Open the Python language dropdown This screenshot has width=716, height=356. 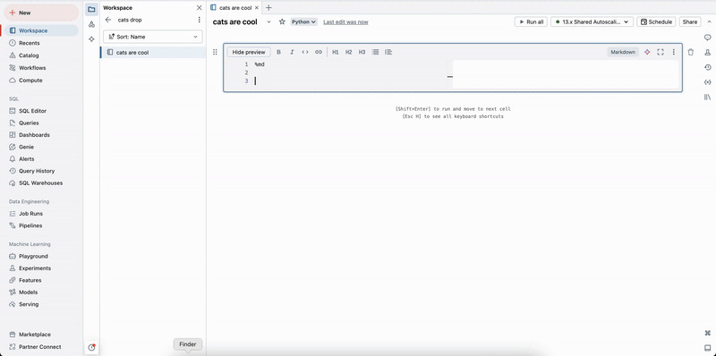303,21
